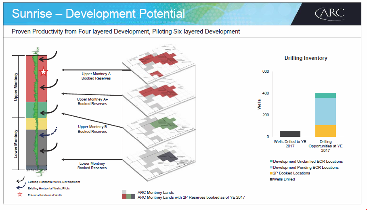Click the vertical Wells axis title

pos(259,105)
